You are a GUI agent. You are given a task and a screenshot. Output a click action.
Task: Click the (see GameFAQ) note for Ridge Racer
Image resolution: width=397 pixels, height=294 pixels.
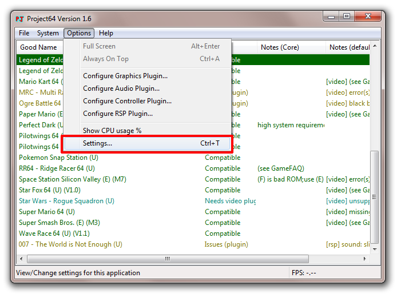pos(281,168)
